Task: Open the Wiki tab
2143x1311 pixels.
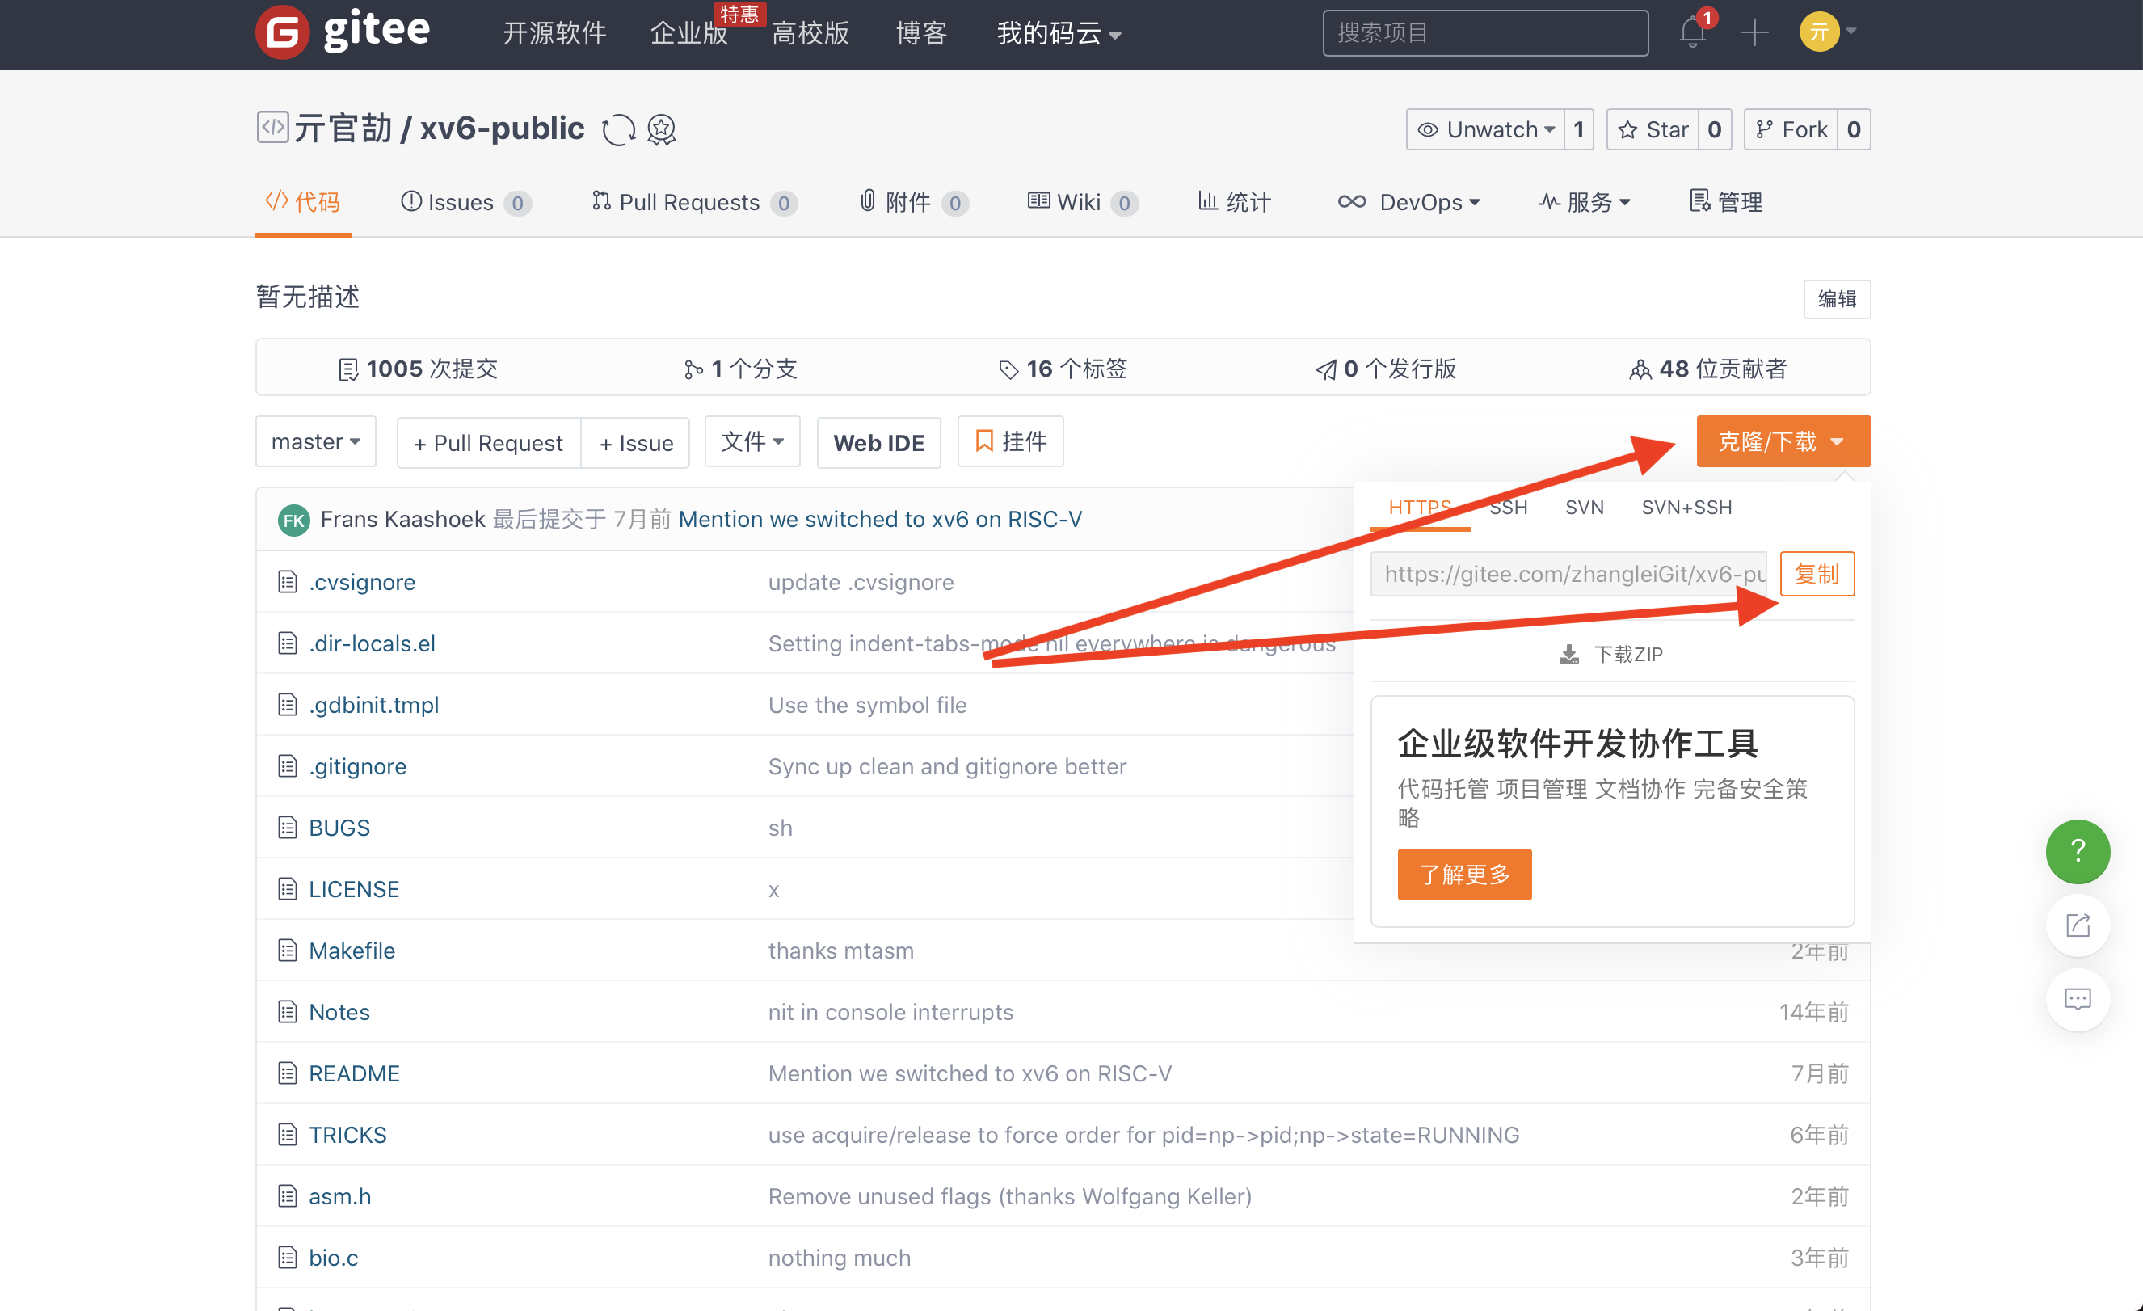Action: [x=1083, y=202]
